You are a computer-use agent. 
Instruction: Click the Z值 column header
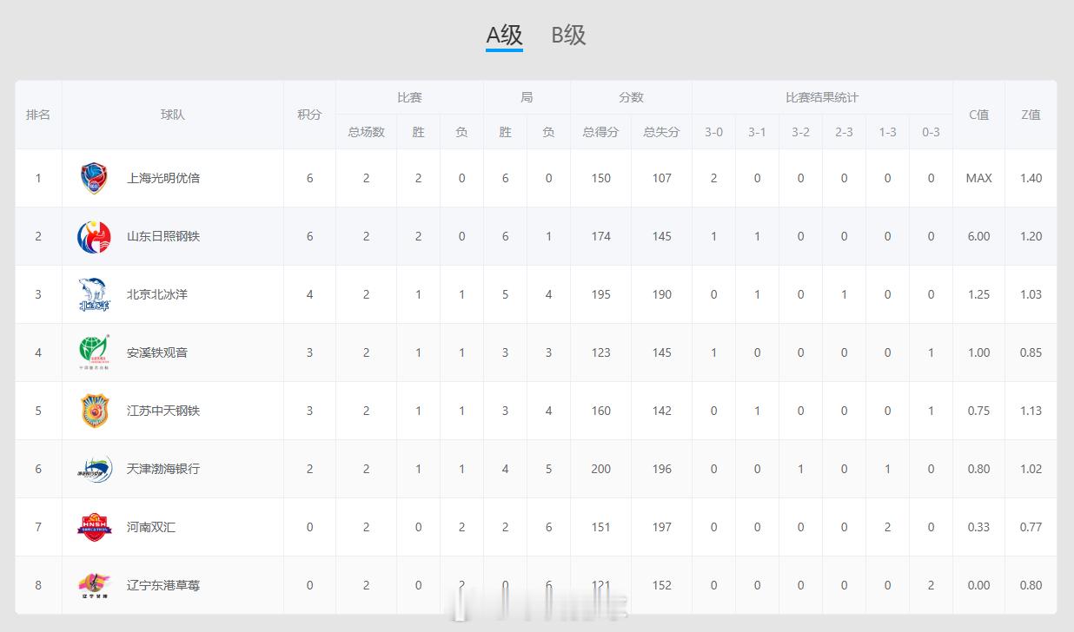coord(1031,115)
